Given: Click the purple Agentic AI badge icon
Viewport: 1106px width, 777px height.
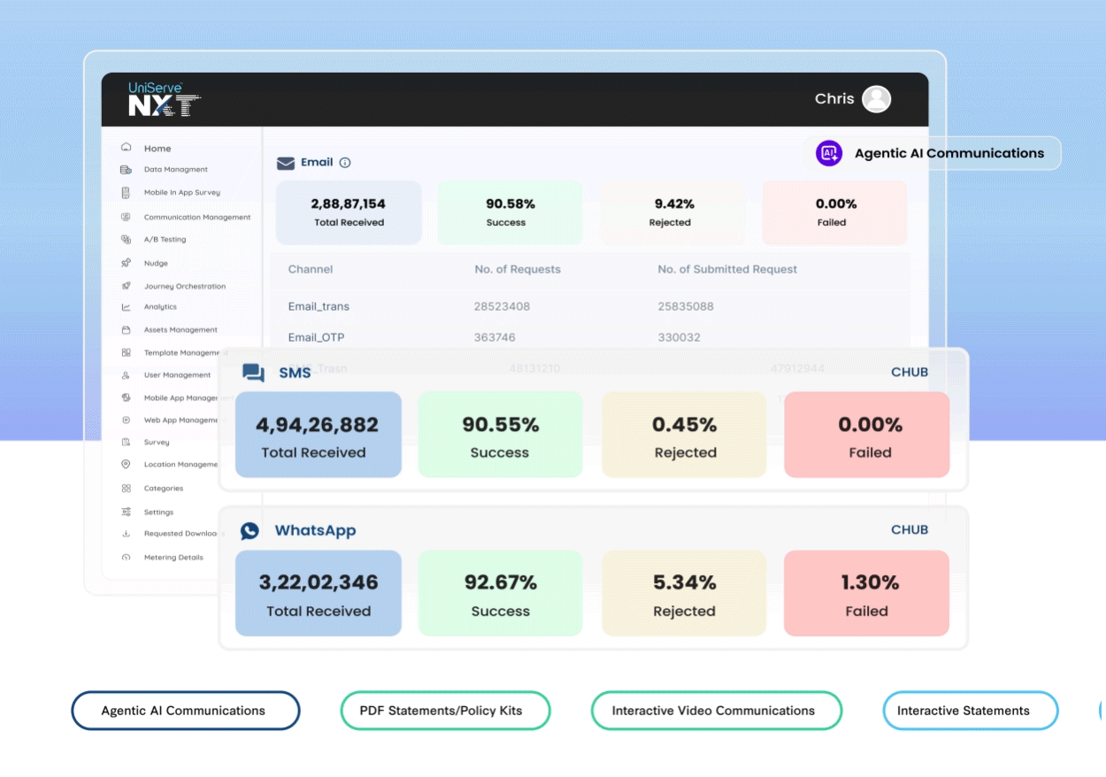Looking at the screenshot, I should [x=828, y=152].
